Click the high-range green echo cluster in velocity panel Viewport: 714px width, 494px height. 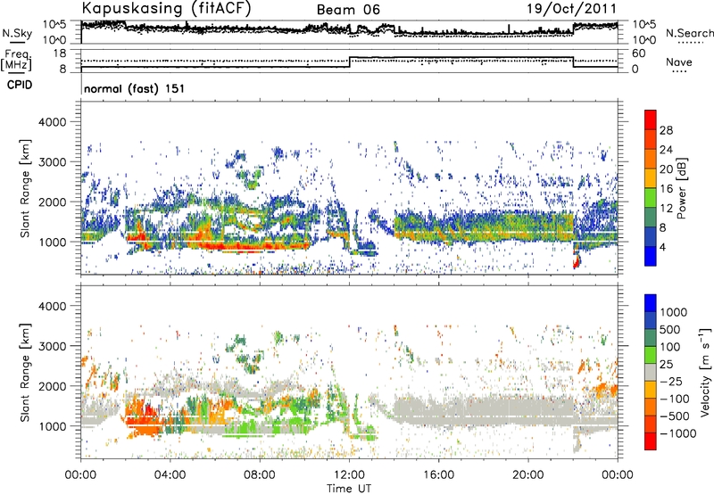(246, 352)
